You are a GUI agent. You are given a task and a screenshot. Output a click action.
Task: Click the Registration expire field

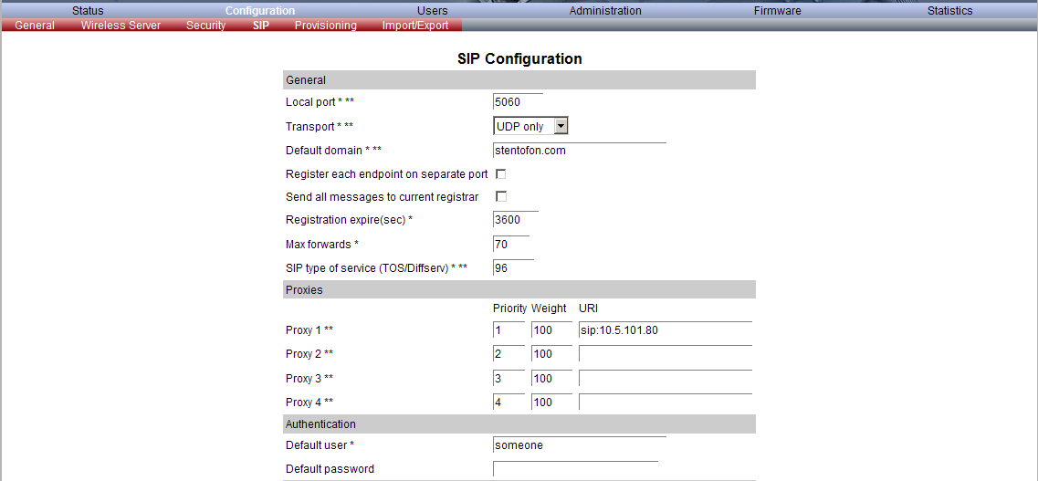click(x=515, y=220)
